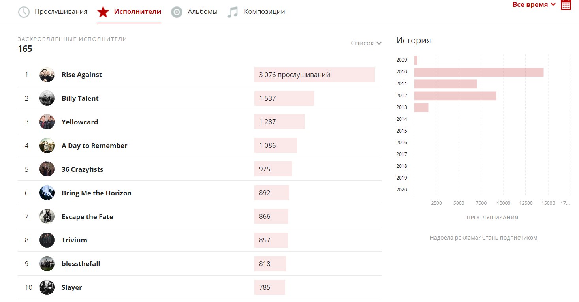Open the blessthefall artist link
Image resolution: width=579 pixels, height=302 pixels.
point(81,264)
